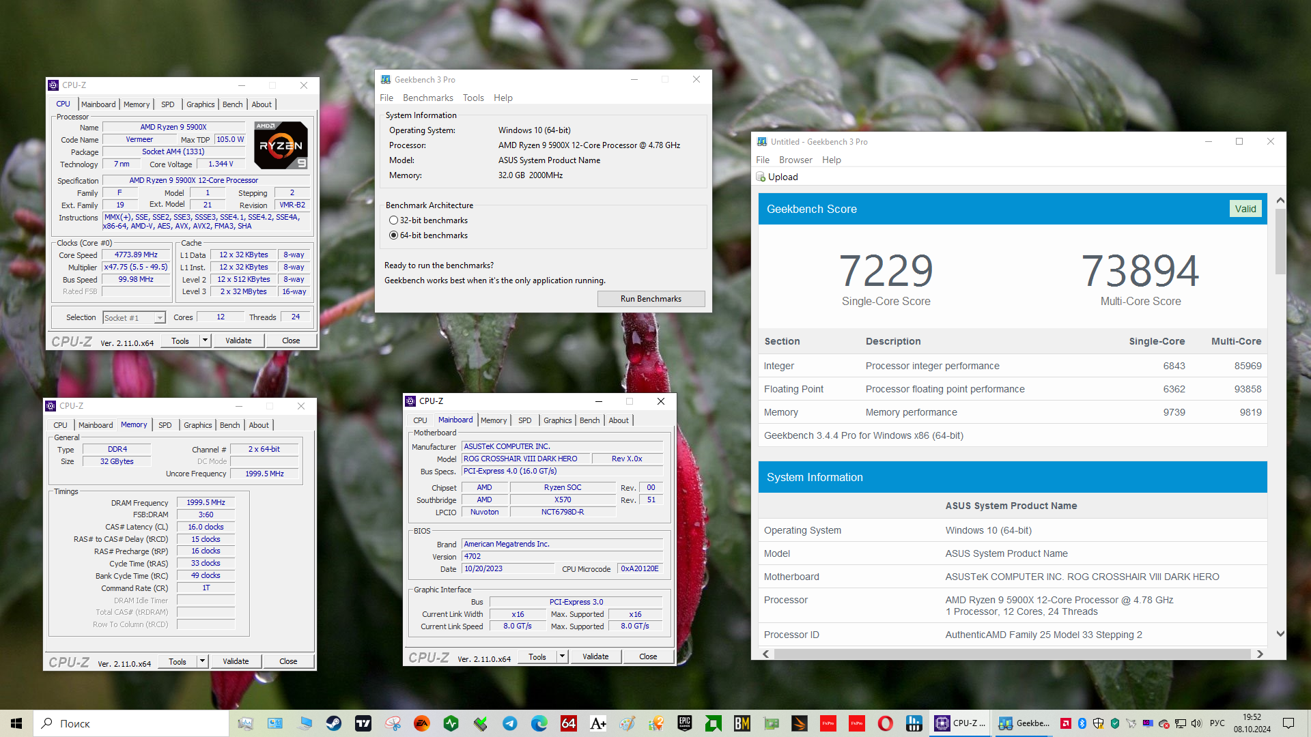Open About tab in Mainboard CPU-Z window

(x=619, y=420)
